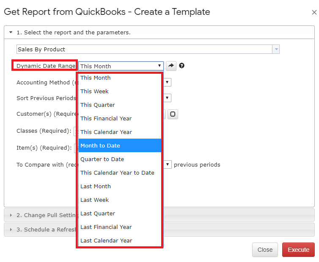319x262 pixels.
Task: Choose This Financial Year option
Action: pyautogui.click(x=120, y=118)
